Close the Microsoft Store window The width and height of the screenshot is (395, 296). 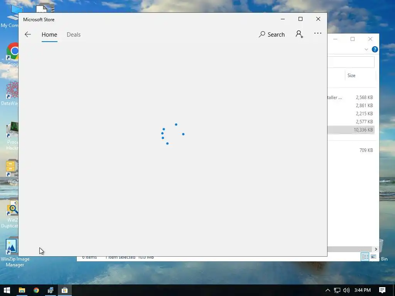[x=318, y=19]
